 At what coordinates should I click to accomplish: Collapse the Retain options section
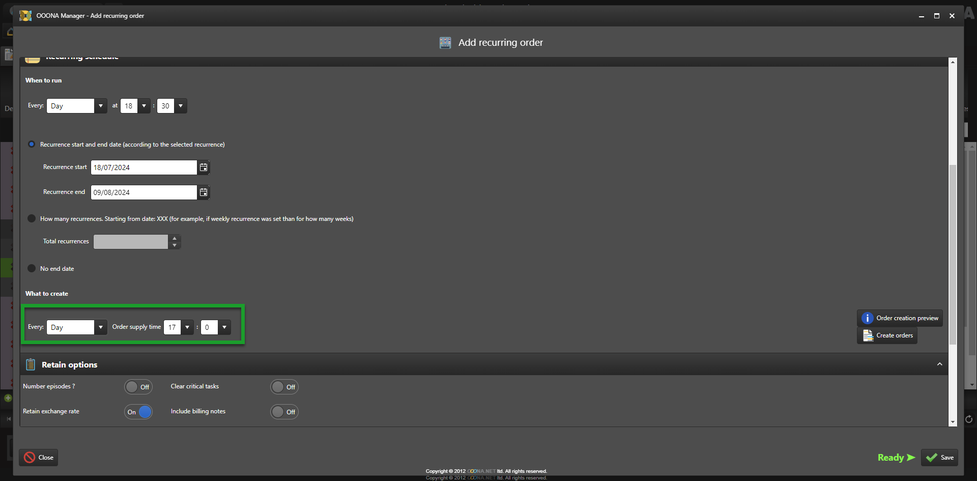point(939,364)
